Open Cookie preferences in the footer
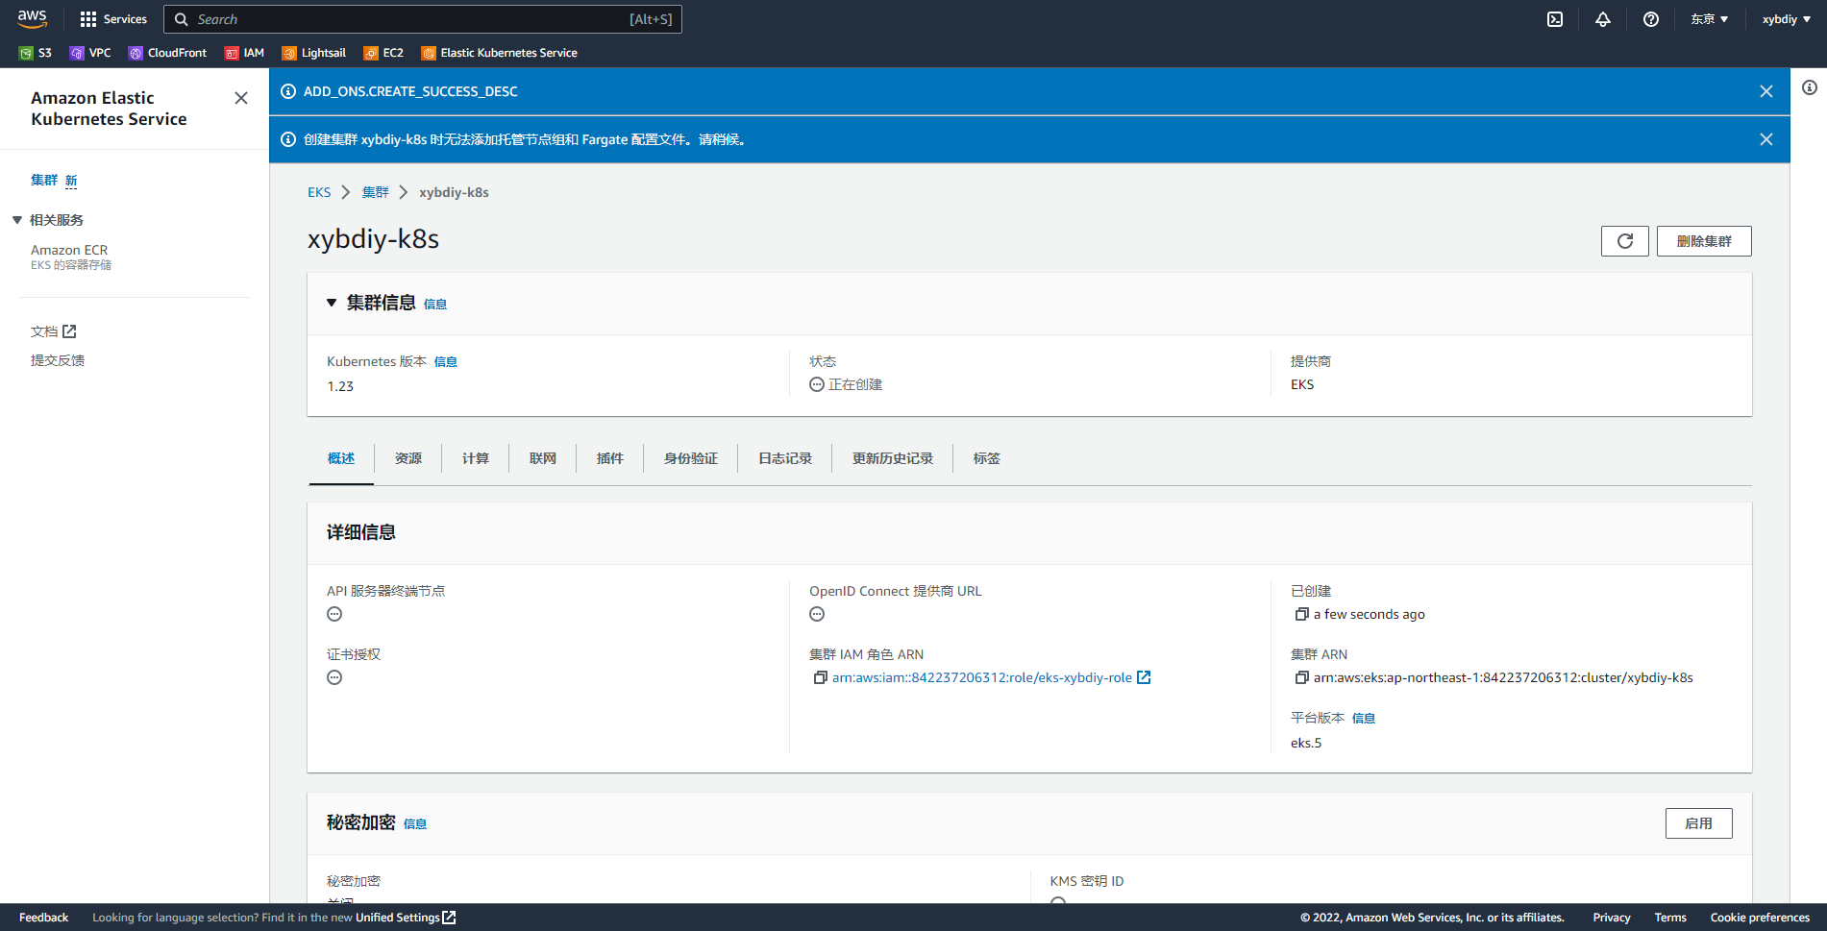 1760,918
